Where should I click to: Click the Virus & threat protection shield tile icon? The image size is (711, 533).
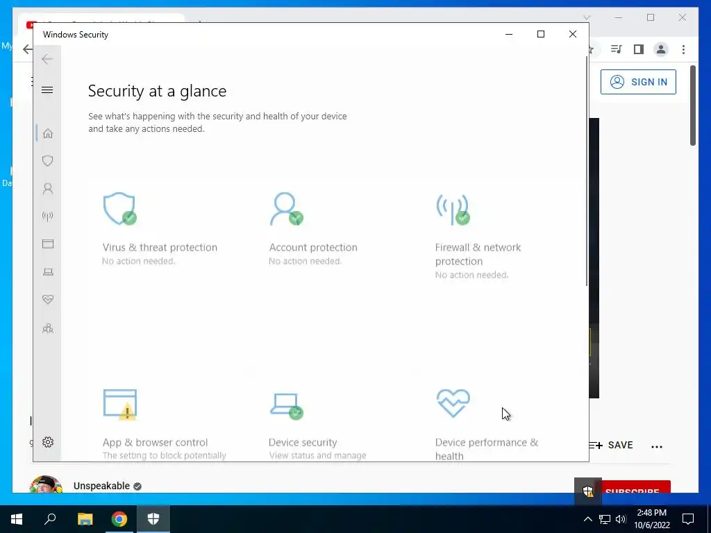pos(119,208)
